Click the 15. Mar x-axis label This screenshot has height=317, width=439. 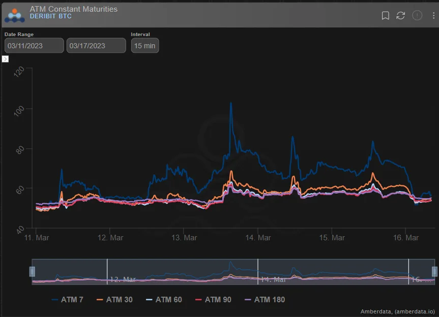point(332,238)
